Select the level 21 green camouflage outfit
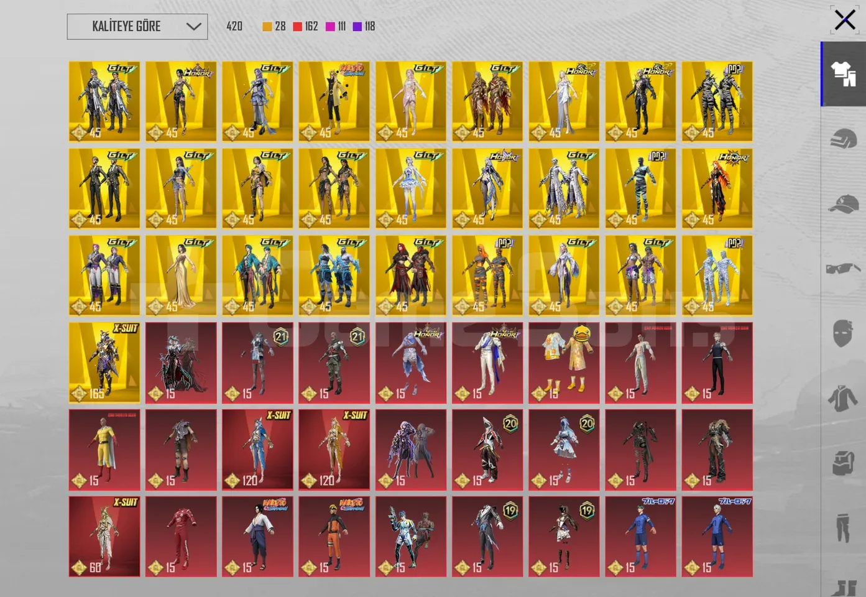The height and width of the screenshot is (597, 866). coord(334,363)
